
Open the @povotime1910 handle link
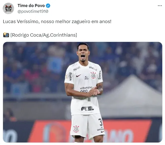[x=33, y=11]
